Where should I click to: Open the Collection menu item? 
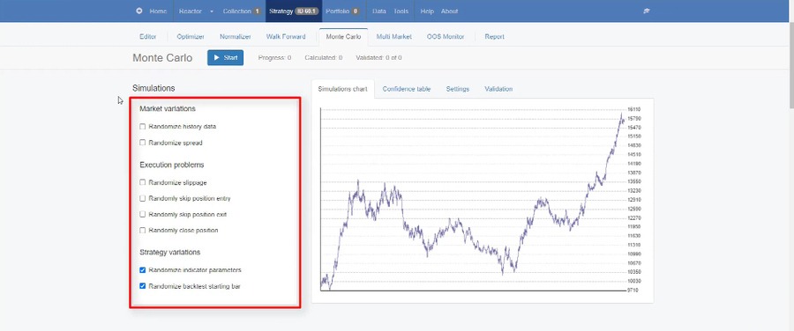[242, 11]
